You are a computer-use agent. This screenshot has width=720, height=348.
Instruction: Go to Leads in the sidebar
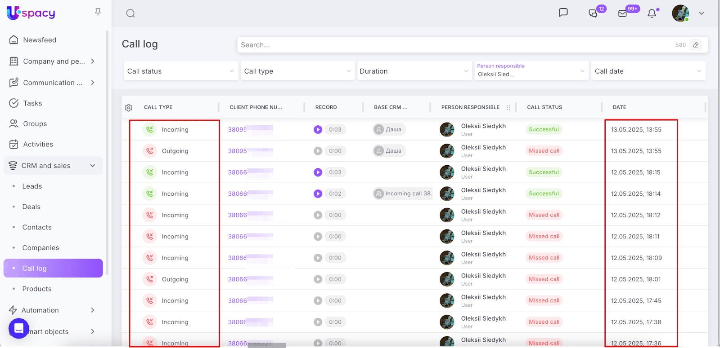click(x=32, y=186)
